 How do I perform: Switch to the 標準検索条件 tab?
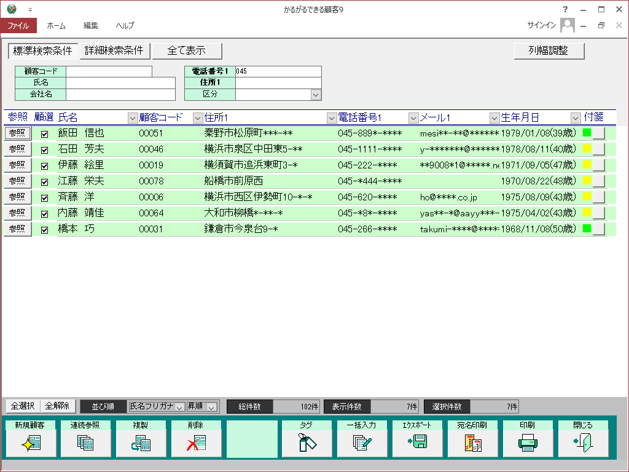43,51
